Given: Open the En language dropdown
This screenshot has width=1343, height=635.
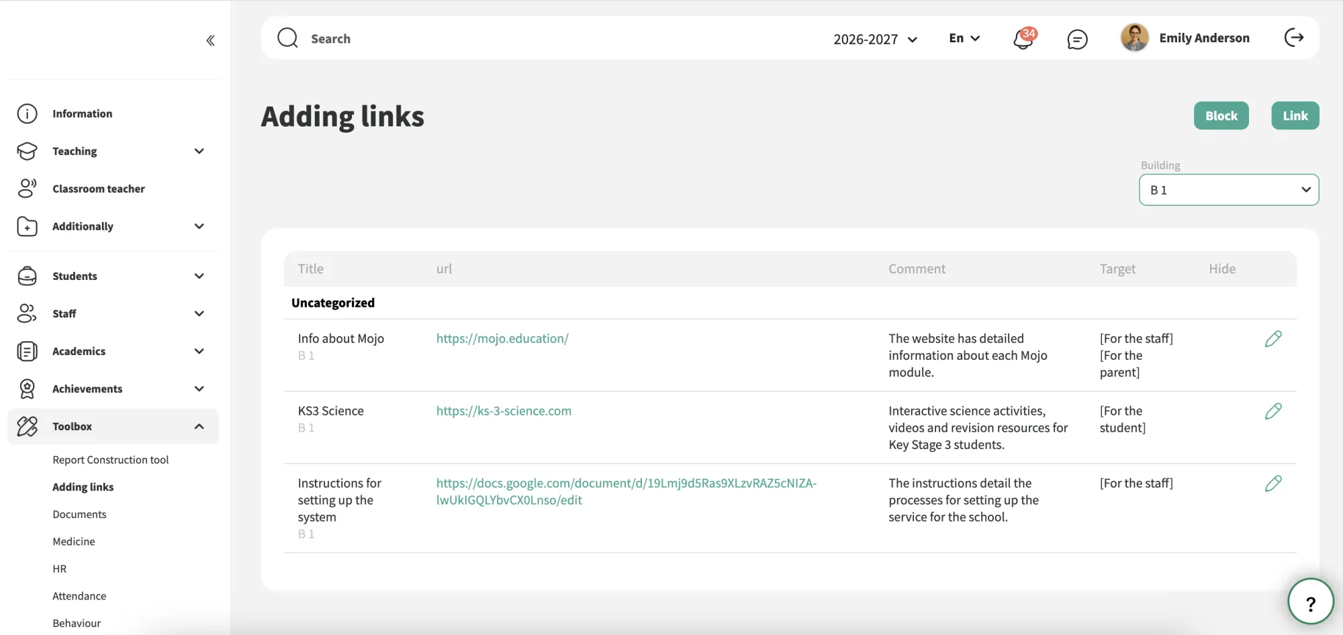Looking at the screenshot, I should click(x=964, y=38).
